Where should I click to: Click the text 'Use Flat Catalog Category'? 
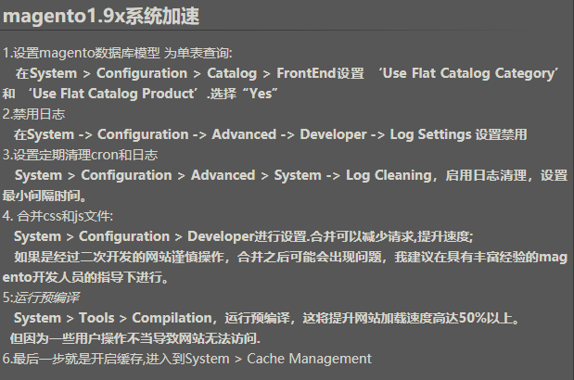[470, 73]
